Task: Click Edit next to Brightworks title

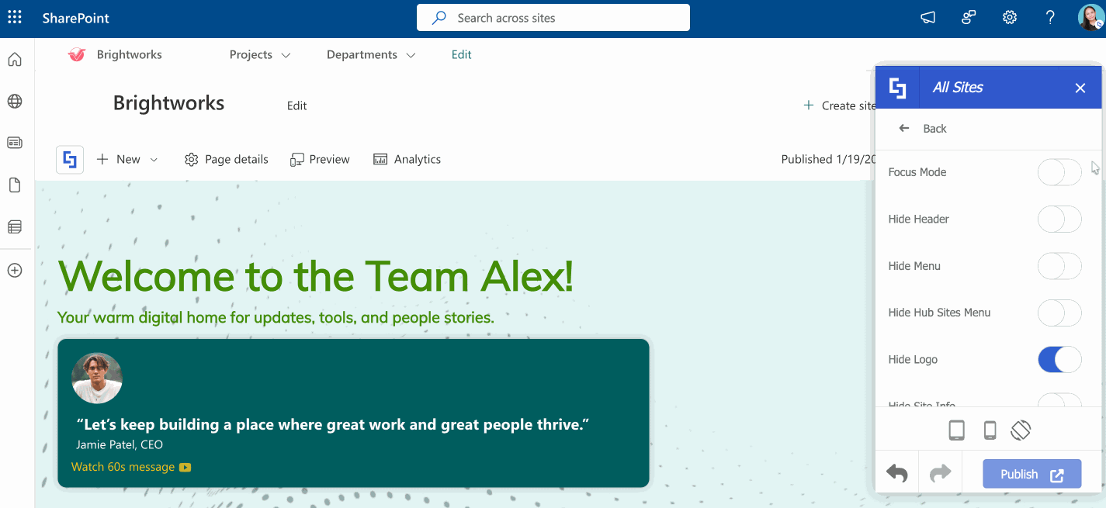Action: pos(297,106)
